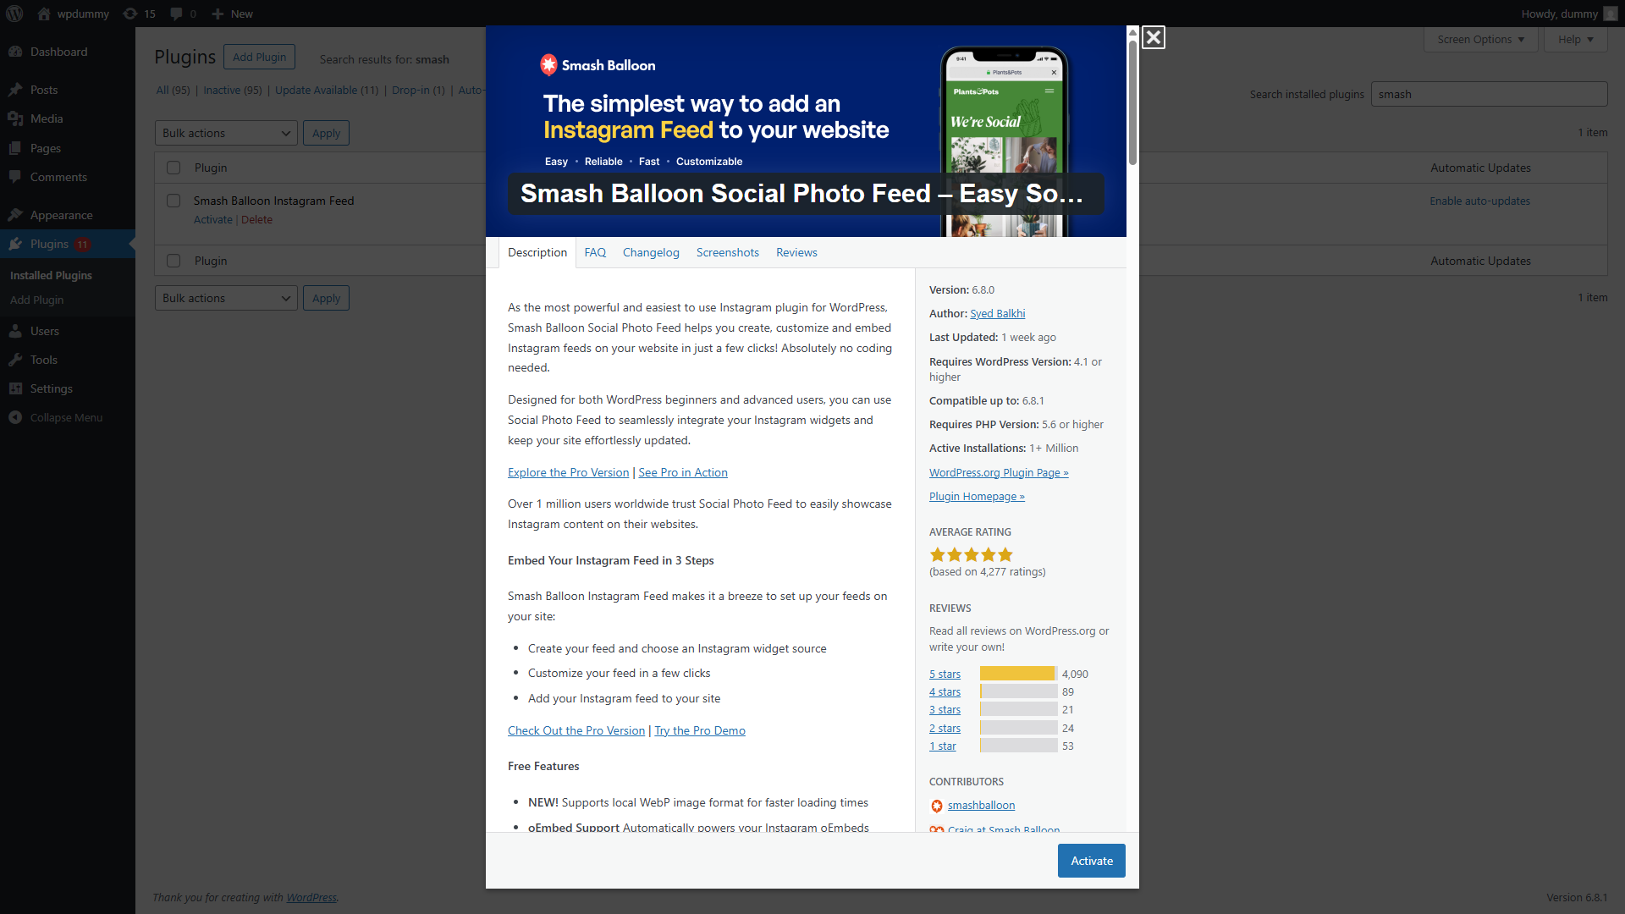This screenshot has width=1625, height=914.
Task: Click the plus New icon in admin bar
Action: (218, 14)
